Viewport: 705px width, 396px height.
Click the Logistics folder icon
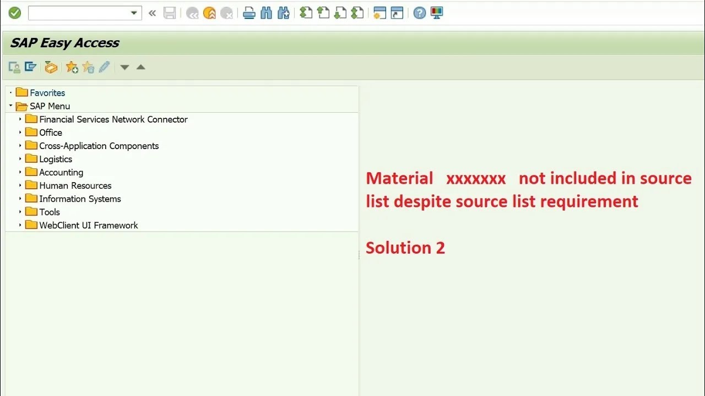[x=31, y=158]
